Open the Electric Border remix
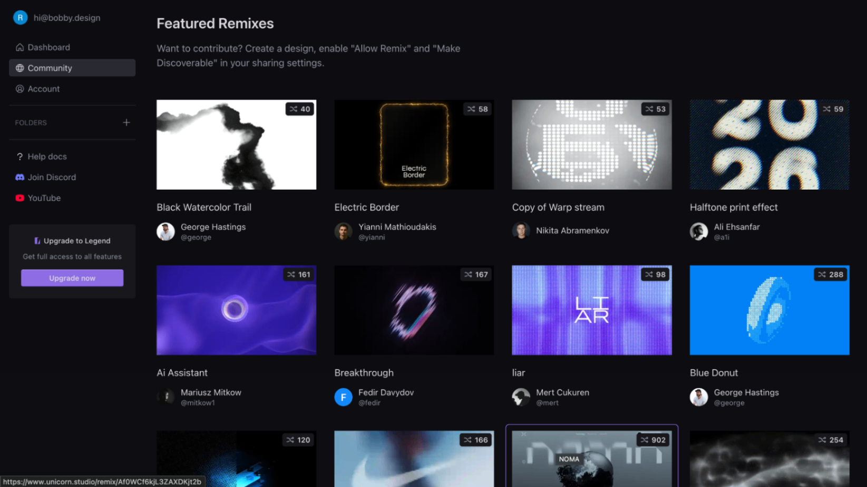The height and width of the screenshot is (487, 867). (x=414, y=144)
